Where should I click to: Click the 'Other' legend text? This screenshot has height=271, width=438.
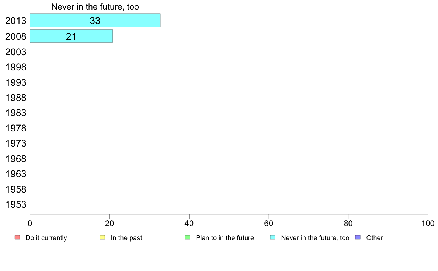click(x=375, y=238)
